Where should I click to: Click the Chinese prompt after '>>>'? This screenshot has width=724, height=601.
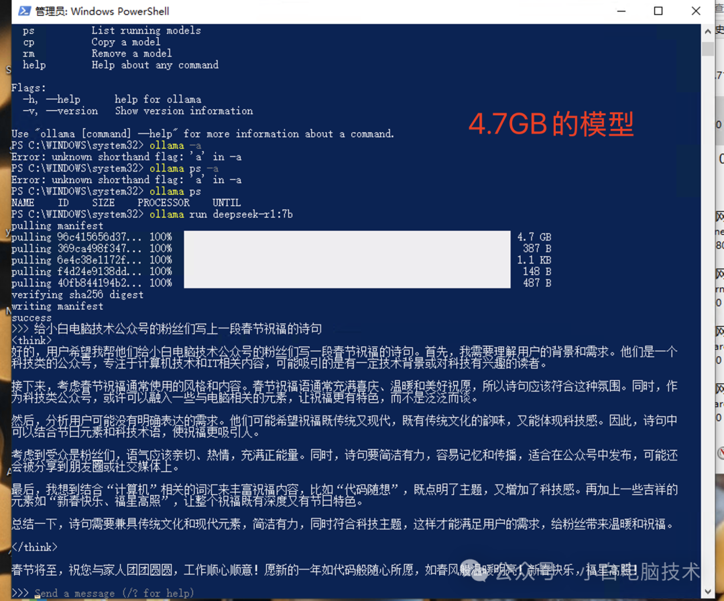[x=178, y=329]
